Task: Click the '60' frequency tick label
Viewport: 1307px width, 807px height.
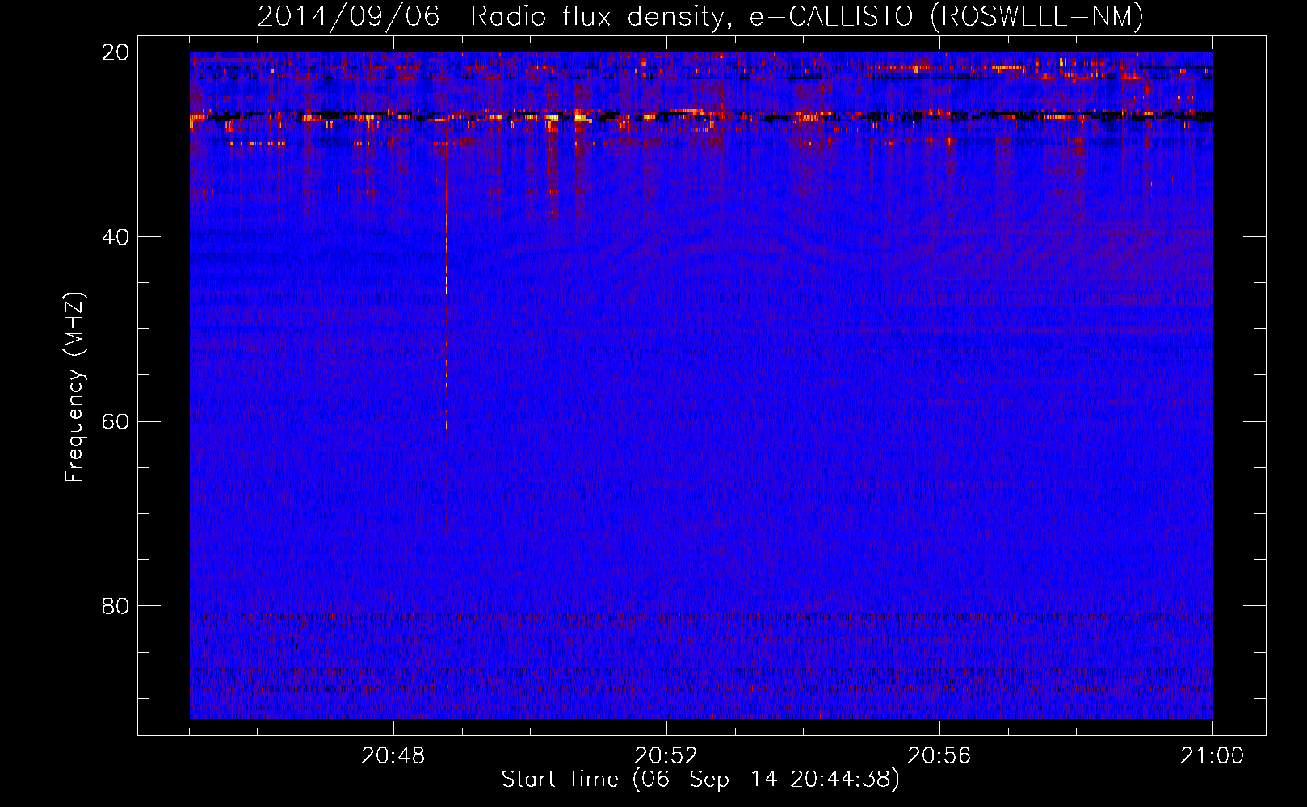Action: click(x=116, y=422)
